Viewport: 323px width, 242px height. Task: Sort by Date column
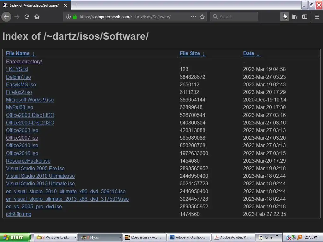(249, 54)
